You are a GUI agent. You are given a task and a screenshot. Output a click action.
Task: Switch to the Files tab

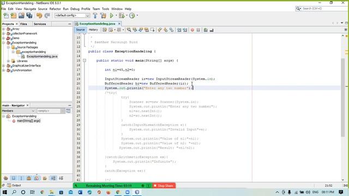pyautogui.click(x=23, y=24)
